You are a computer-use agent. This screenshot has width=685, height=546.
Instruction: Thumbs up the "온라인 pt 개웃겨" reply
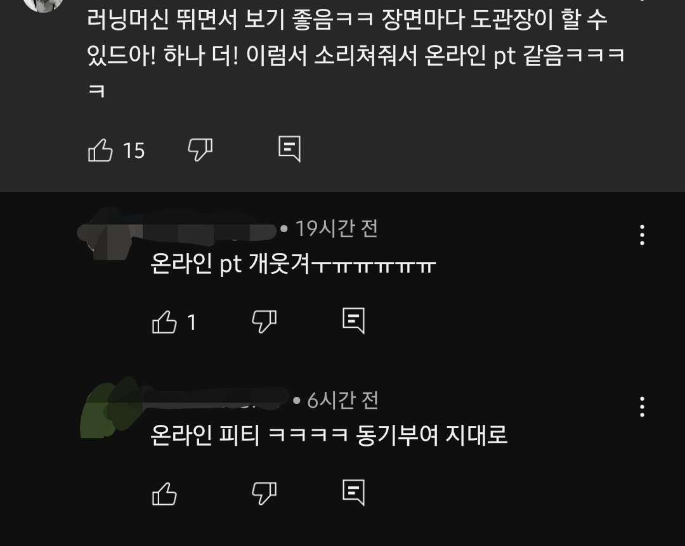coord(164,322)
